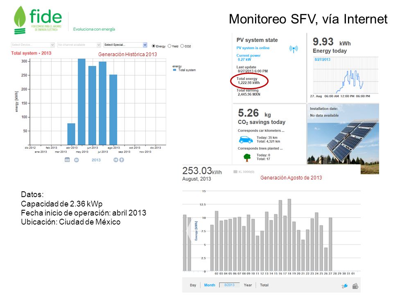
Task: Click the PV system is online link
Action: [253, 48]
